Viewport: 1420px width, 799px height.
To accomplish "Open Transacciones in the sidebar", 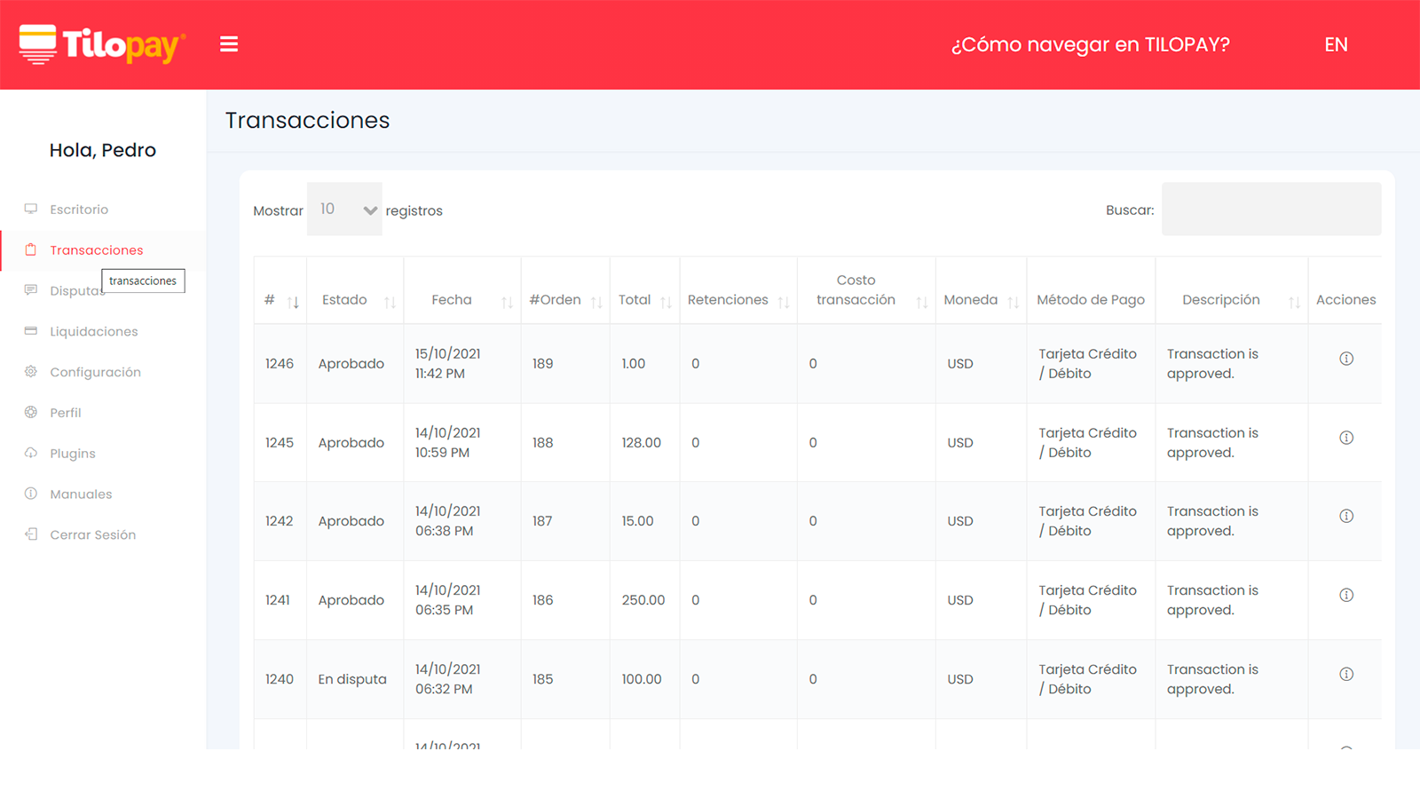I will pos(96,250).
